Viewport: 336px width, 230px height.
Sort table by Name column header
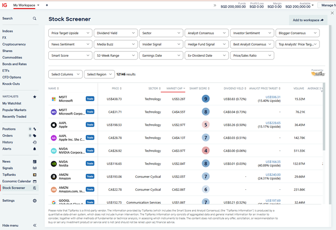53,88
